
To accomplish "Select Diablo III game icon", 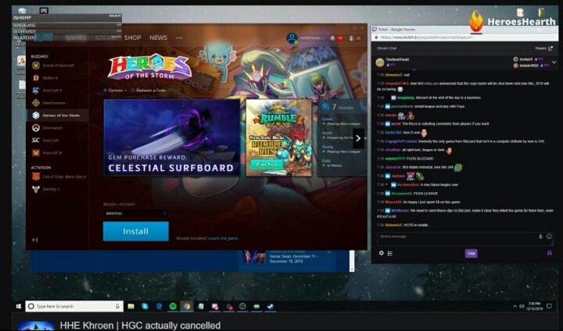I will pos(36,78).
